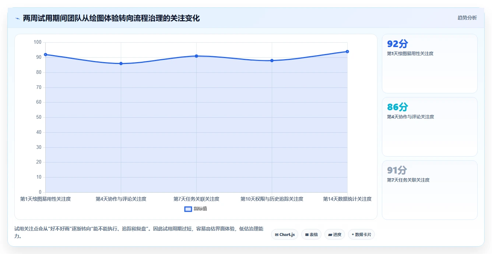Click the data point for 第7天任务关联关注度
This screenshot has width=492, height=254.
196,56
